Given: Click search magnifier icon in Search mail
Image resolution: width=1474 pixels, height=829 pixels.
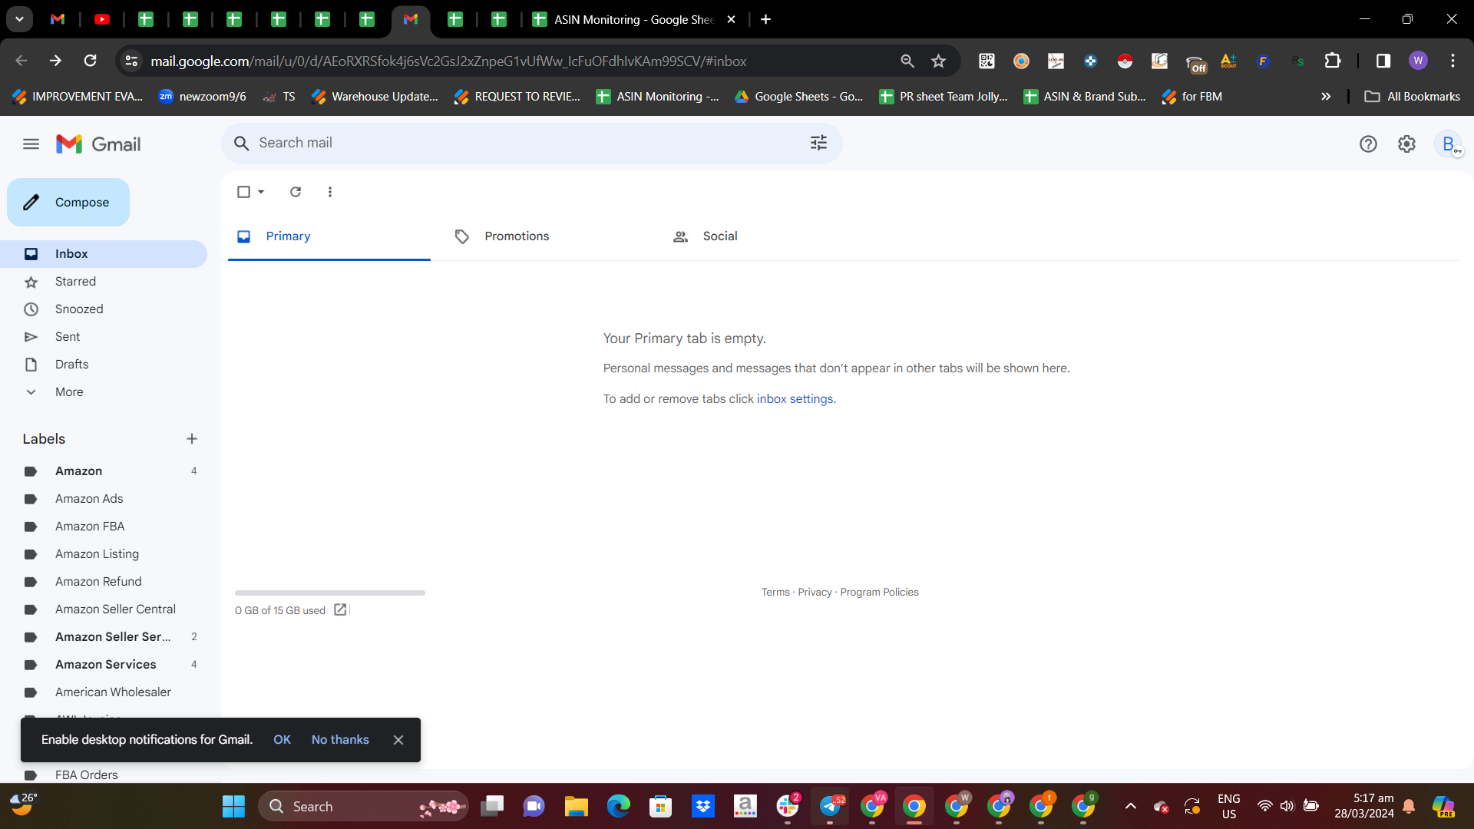Looking at the screenshot, I should [x=241, y=144].
